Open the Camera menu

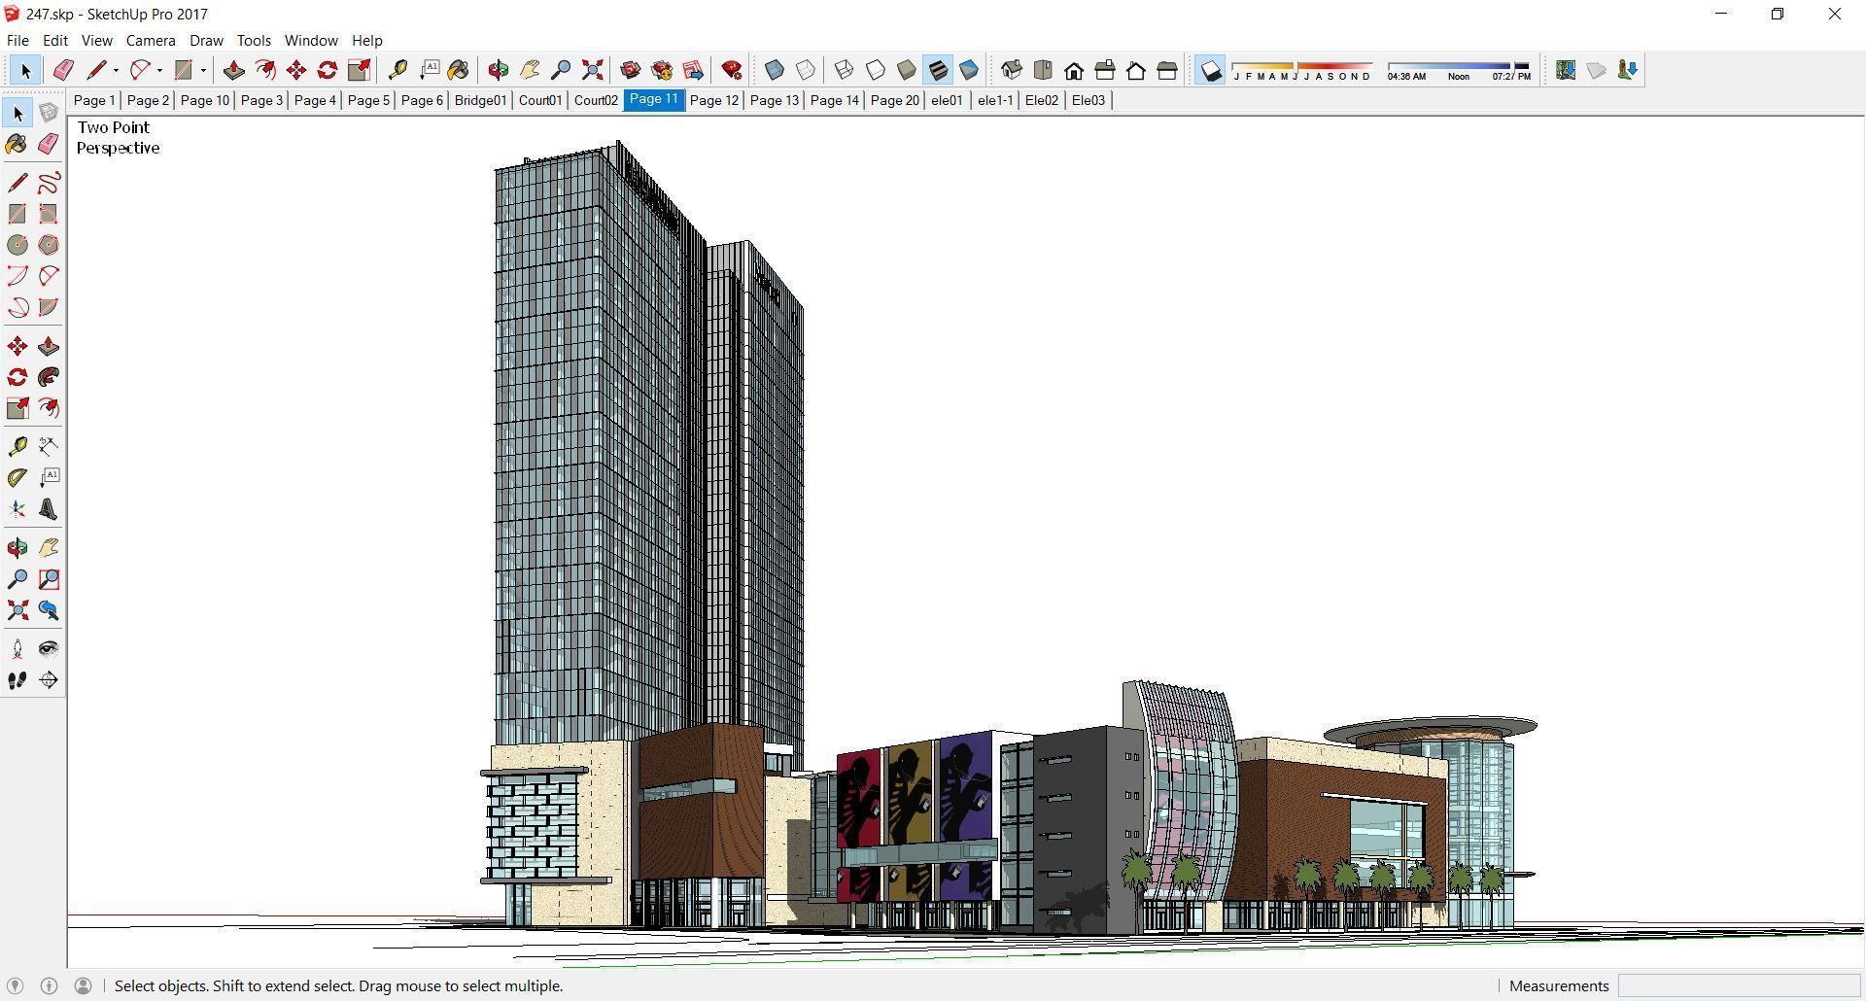pos(151,41)
